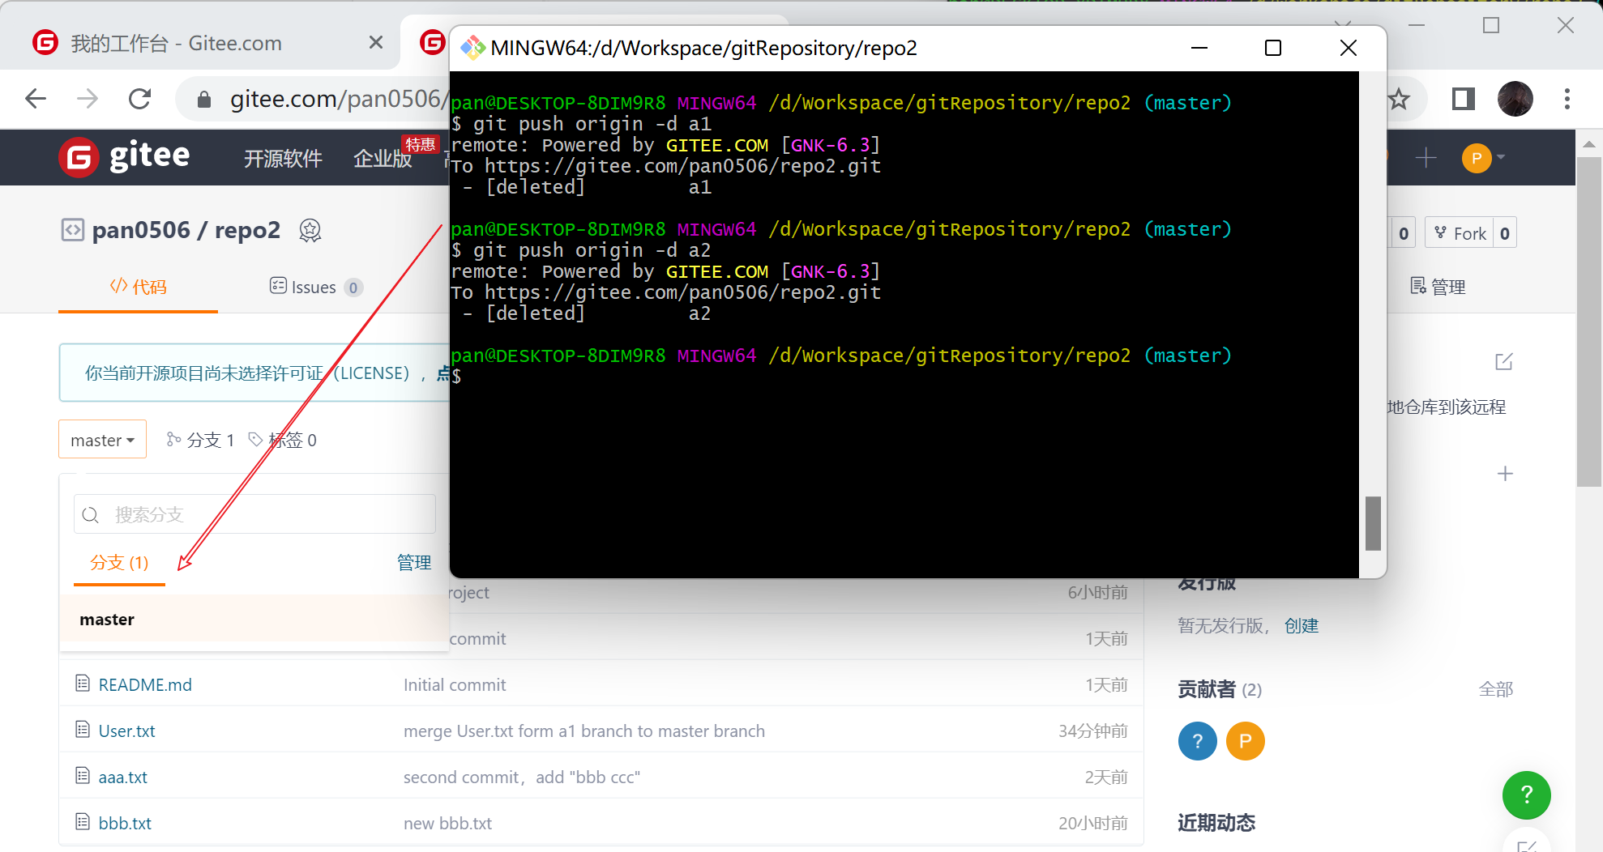Click the terminal window scrollbar thumb
The width and height of the screenshot is (1603, 852).
tap(1372, 523)
